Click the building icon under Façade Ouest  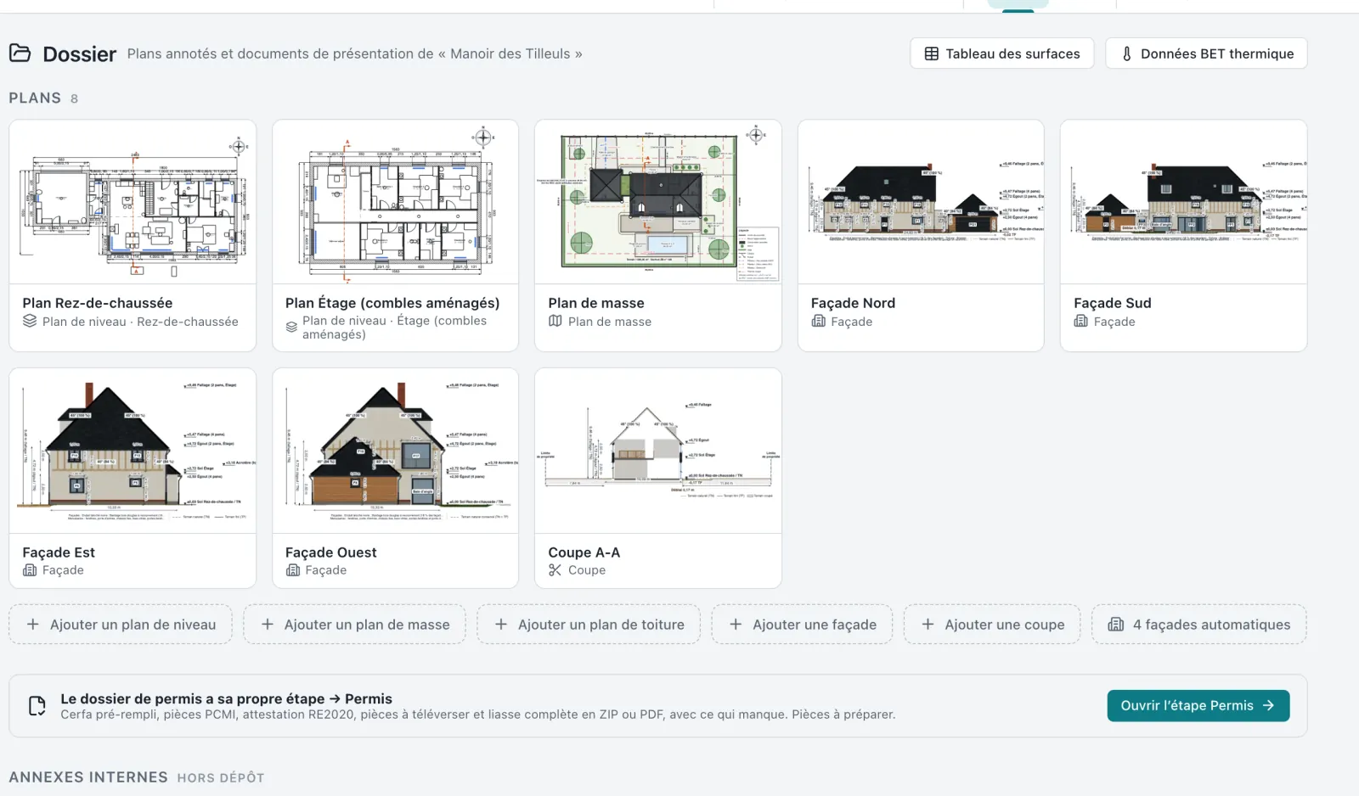[x=293, y=570]
